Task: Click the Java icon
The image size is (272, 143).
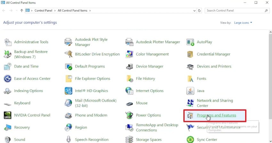Action: click(190, 91)
